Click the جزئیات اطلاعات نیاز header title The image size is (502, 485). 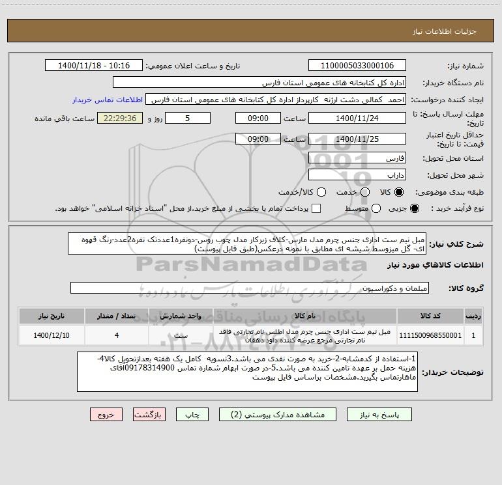[x=445, y=31]
